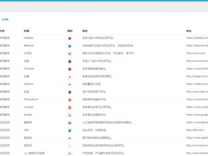Click the Behance blue site icon
Image resolution: width=208 pixels, height=156 pixels.
70,46
